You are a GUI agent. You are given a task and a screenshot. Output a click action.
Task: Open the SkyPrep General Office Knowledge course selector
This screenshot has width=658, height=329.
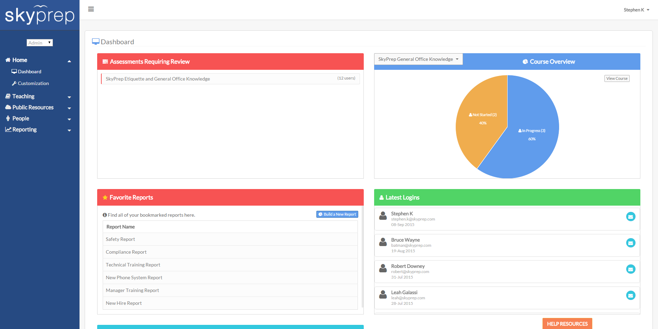[418, 59]
